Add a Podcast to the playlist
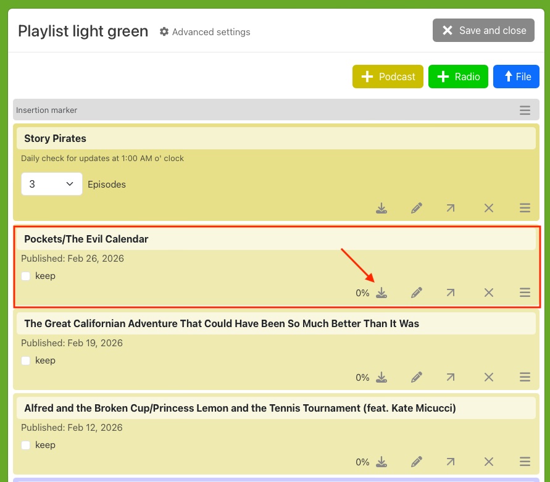Screen dimensions: 550x482 tap(388, 77)
